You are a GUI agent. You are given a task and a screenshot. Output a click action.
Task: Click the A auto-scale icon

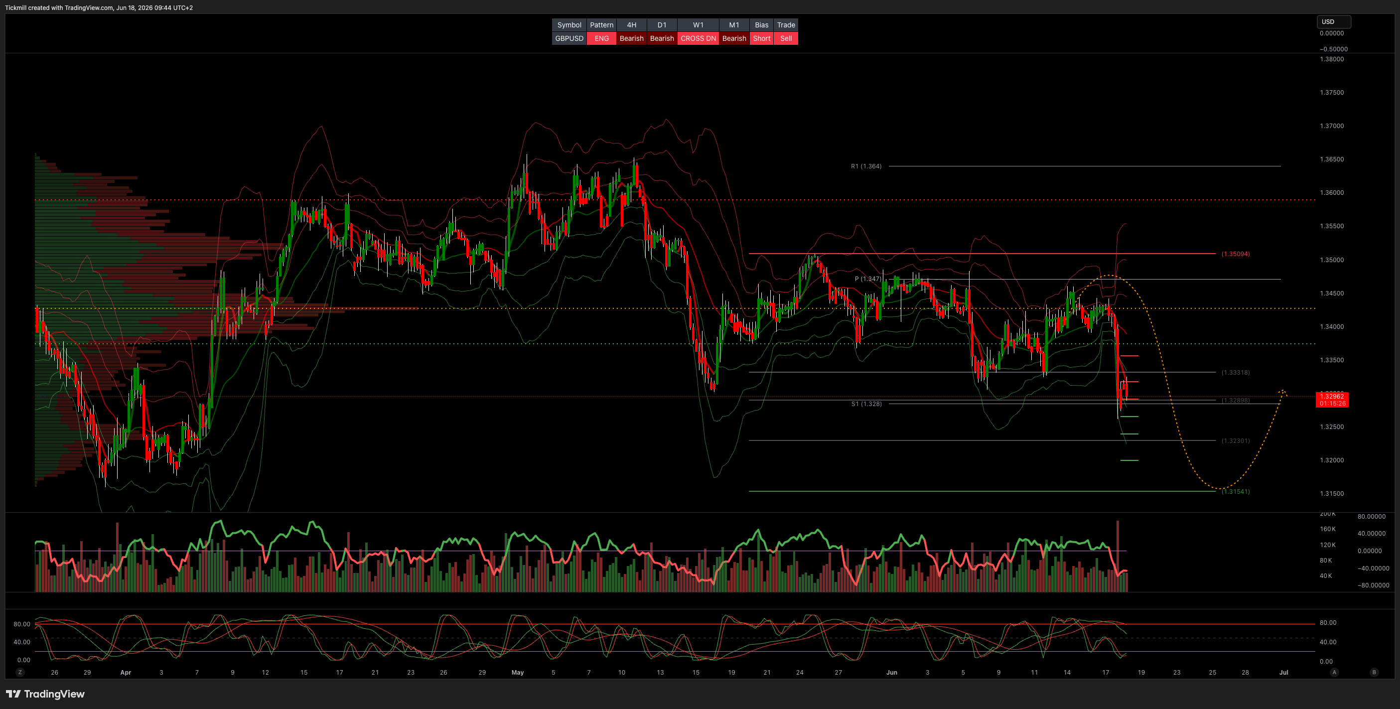tap(1334, 672)
